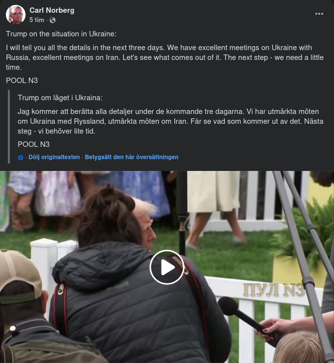The height and width of the screenshot is (363, 334).
Task: Click the first 'POOL N3' text line
Action: [x=22, y=81]
